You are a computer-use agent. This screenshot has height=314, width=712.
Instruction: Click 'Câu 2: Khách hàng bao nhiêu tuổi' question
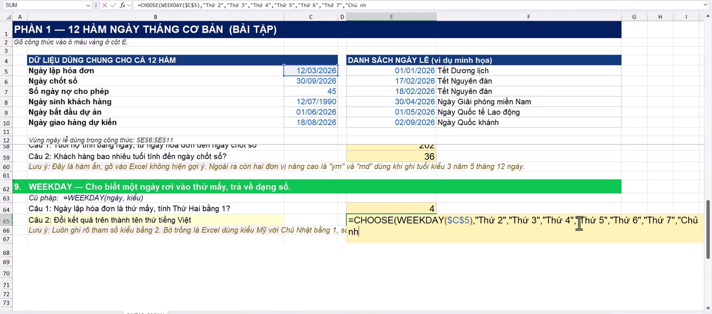[128, 157]
